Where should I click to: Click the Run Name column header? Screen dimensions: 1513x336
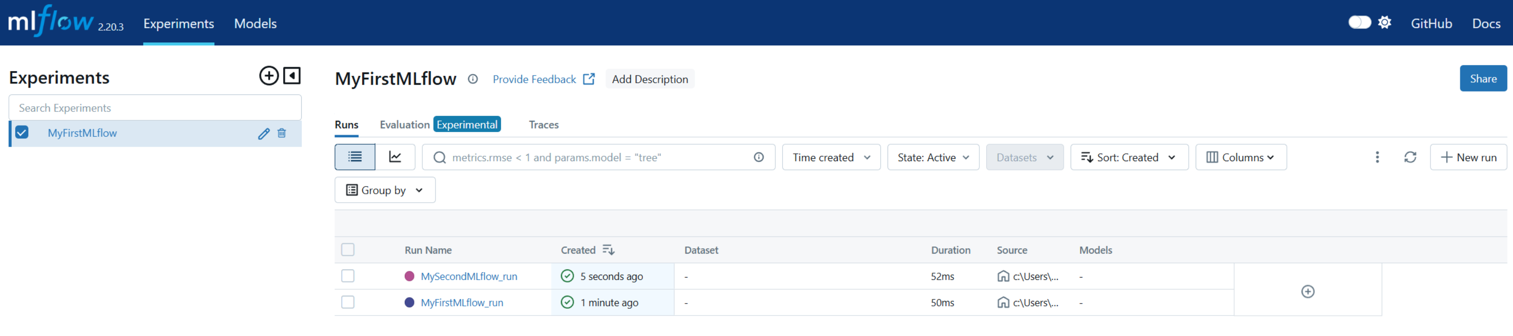click(428, 250)
